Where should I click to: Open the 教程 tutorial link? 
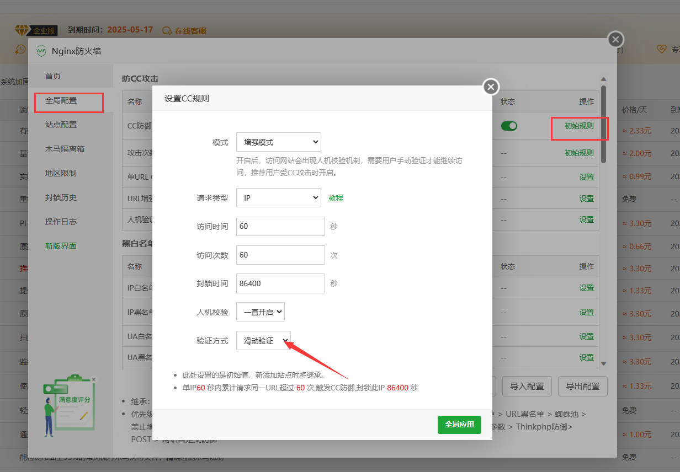click(336, 198)
